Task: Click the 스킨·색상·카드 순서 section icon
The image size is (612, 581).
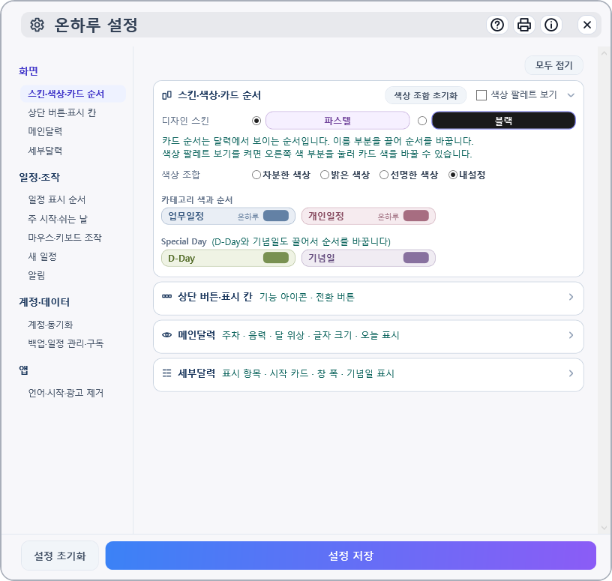Action: pos(166,95)
